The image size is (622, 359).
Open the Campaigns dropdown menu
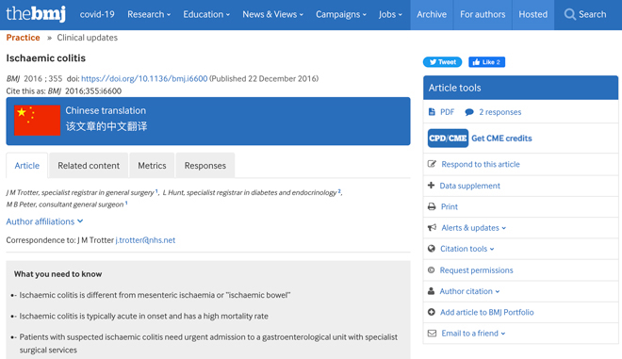(341, 14)
